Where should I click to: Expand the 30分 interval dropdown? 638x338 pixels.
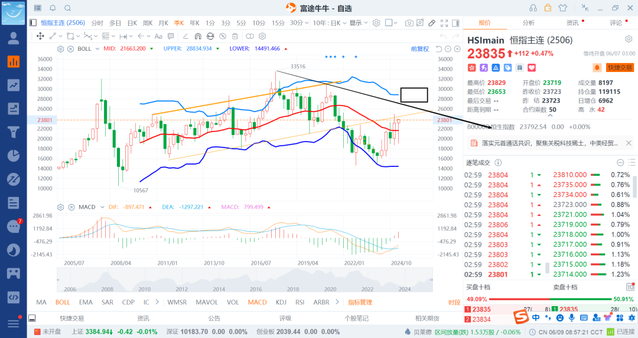299,23
